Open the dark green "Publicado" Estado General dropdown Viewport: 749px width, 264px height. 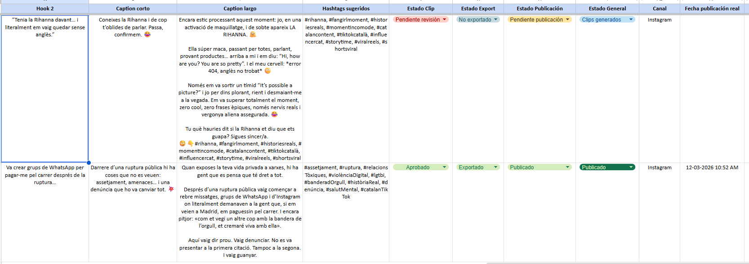pos(607,167)
